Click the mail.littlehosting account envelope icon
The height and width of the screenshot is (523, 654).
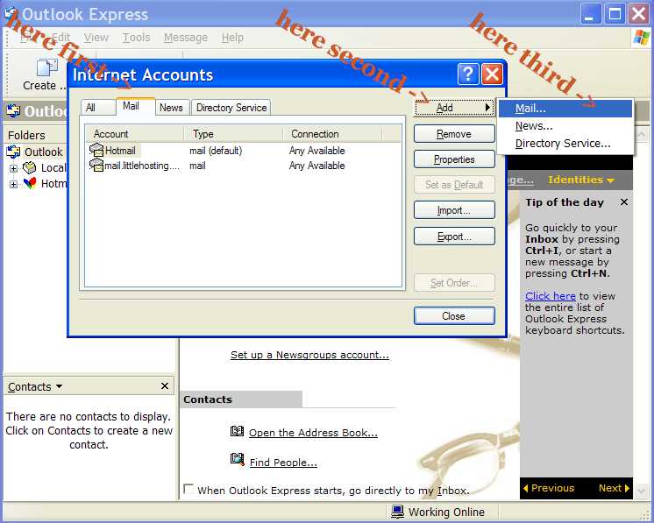click(x=96, y=165)
